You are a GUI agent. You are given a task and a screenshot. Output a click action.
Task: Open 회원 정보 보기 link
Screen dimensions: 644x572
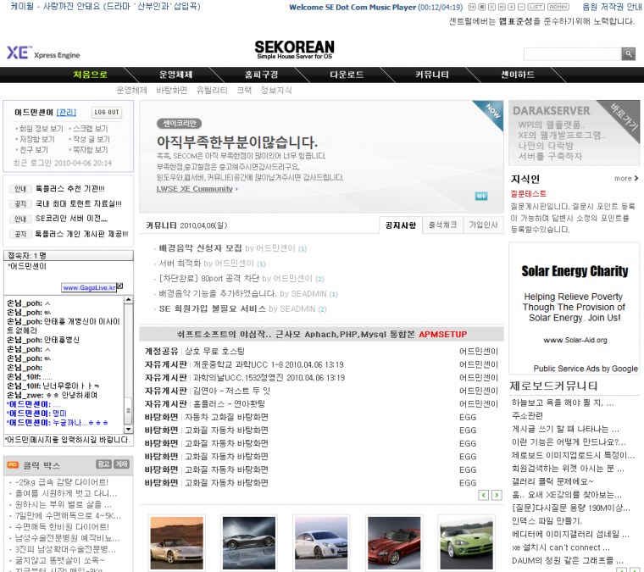tap(41, 129)
